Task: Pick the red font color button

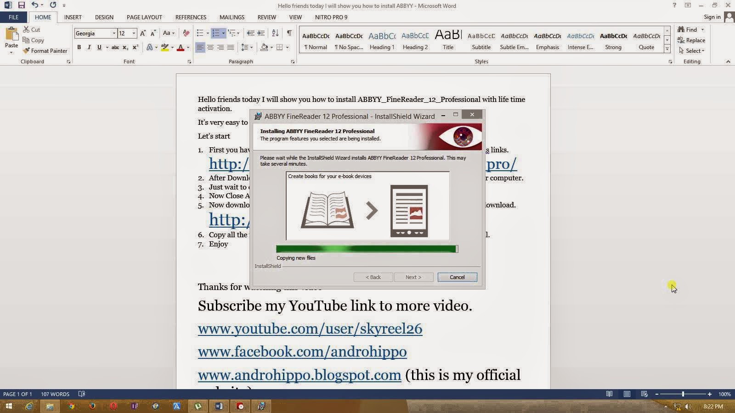Action: point(181,47)
